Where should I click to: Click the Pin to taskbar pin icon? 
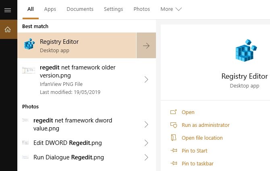(174, 163)
